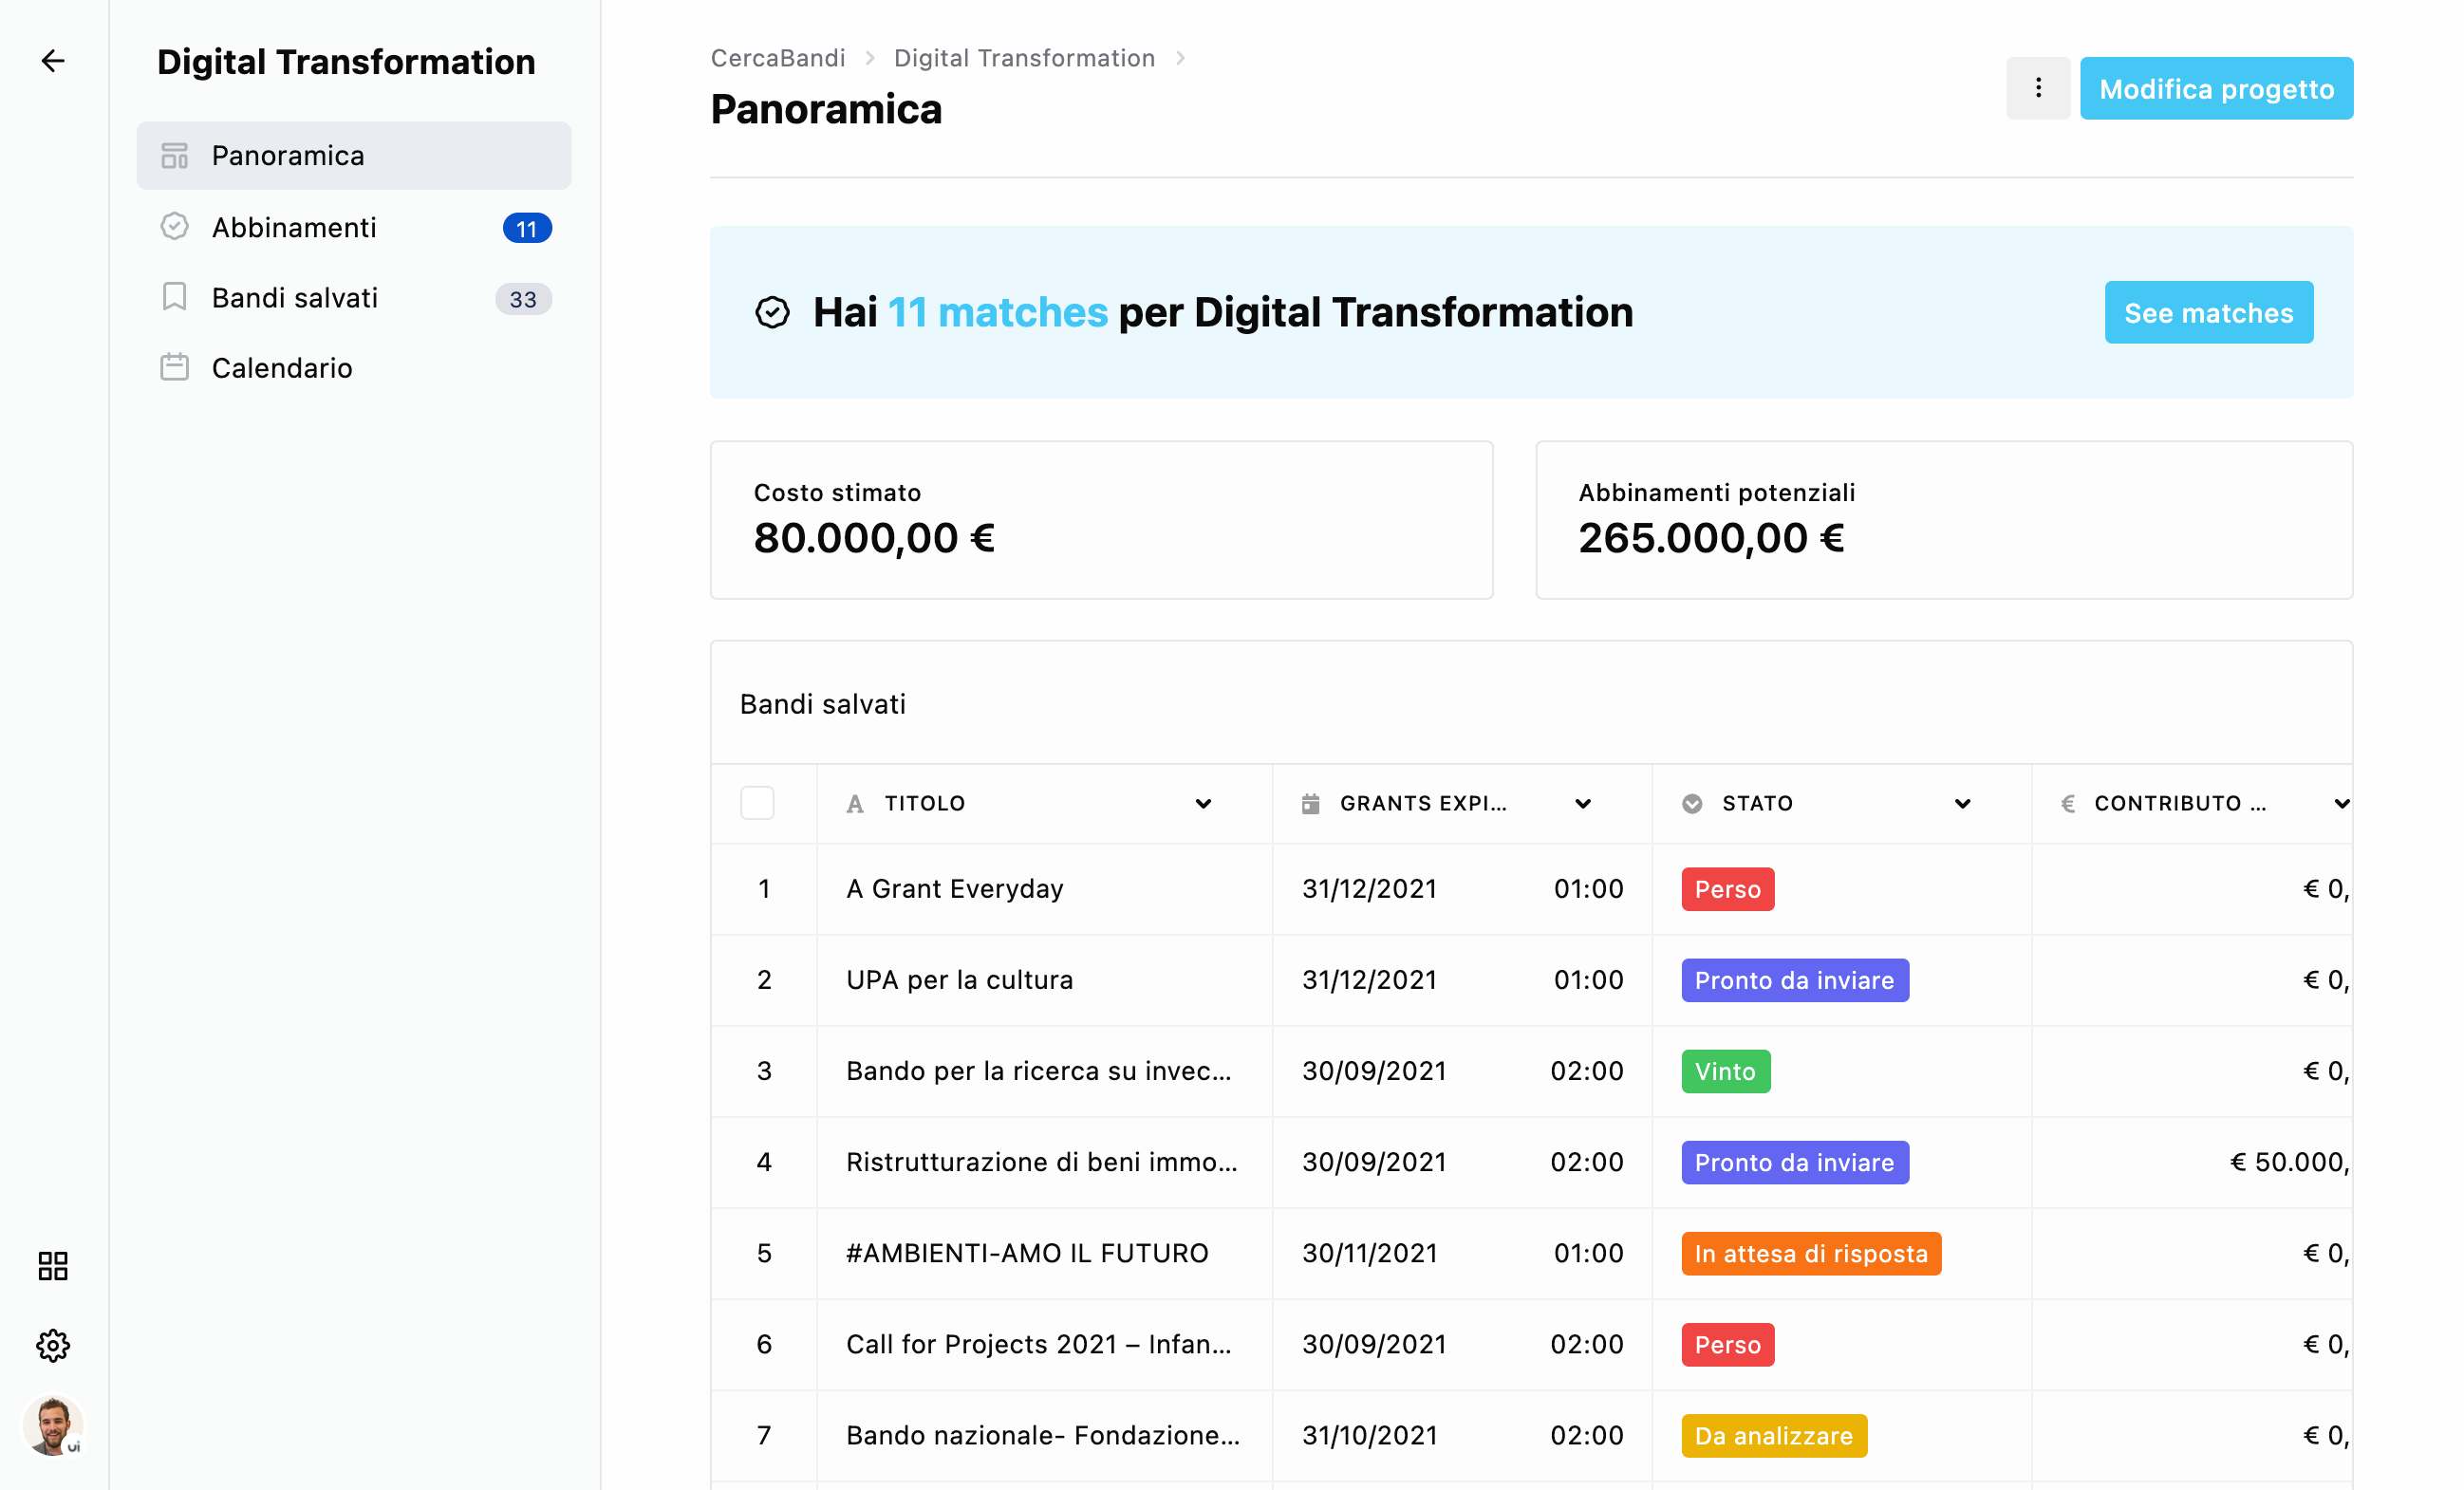
Task: Open the Bandi salvati sidebar item
Action: [354, 297]
